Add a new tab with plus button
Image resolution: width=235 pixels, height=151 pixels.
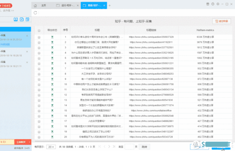point(110,5)
